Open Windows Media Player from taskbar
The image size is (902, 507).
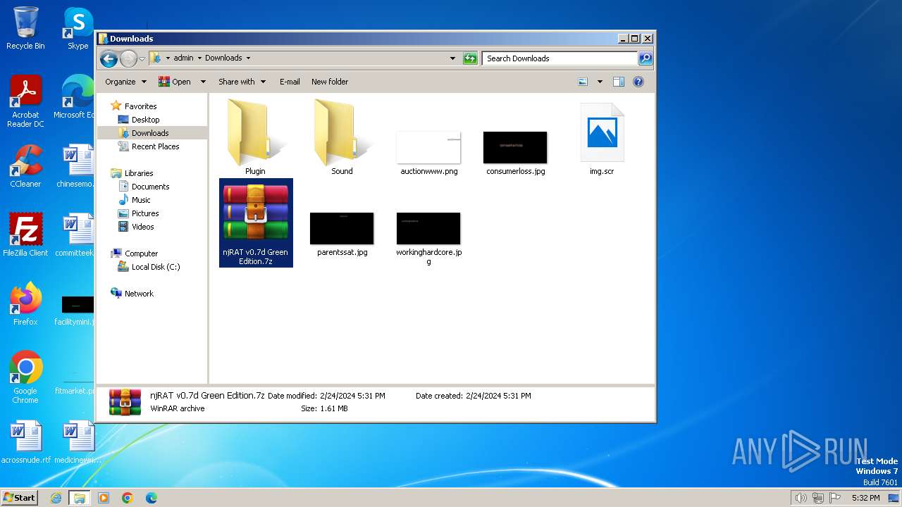click(x=104, y=498)
